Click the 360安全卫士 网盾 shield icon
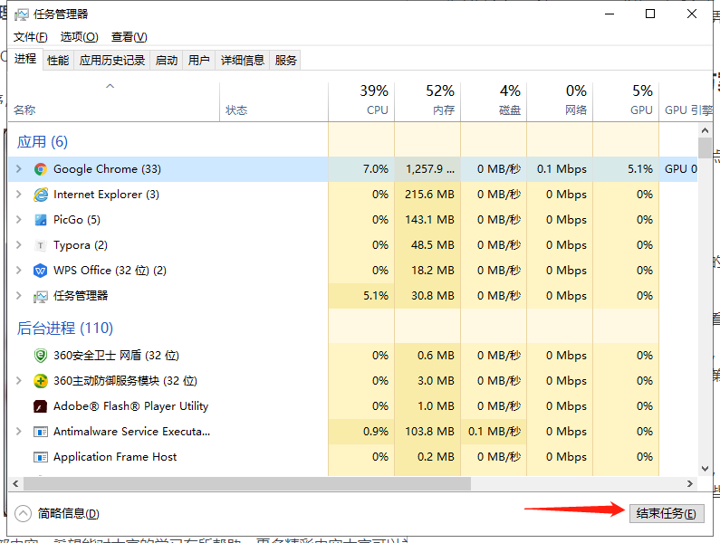Image resolution: width=720 pixels, height=543 pixels. tap(41, 356)
